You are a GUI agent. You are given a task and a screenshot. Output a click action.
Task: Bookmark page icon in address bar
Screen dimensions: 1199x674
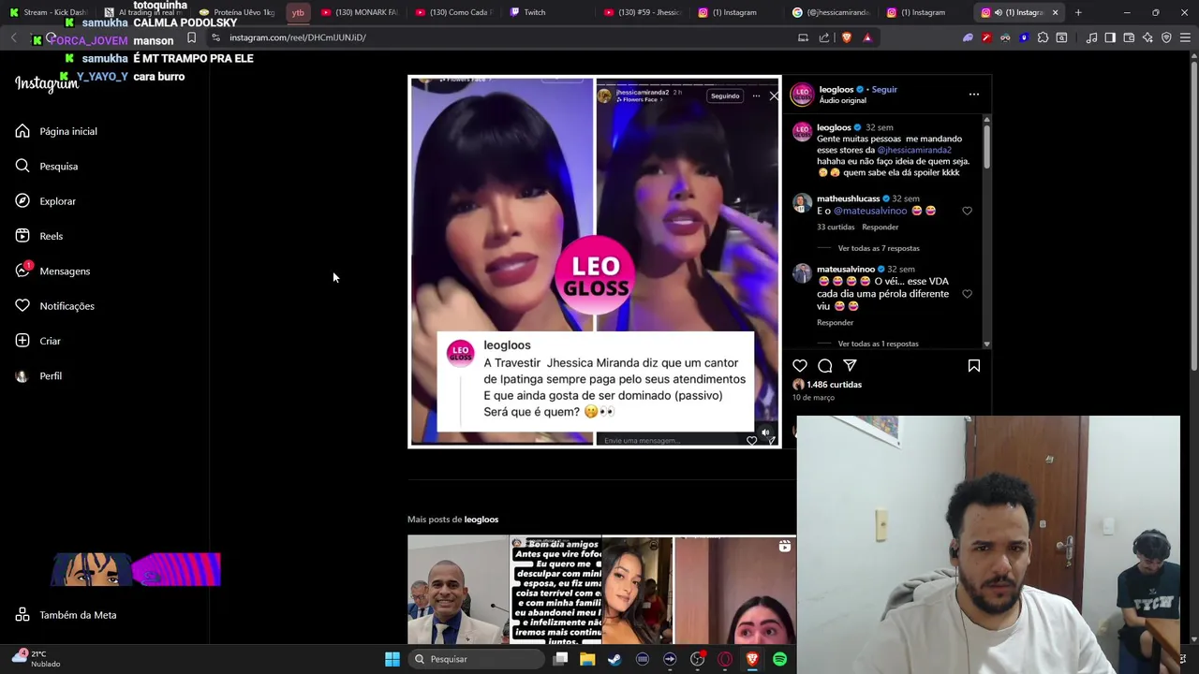point(191,37)
